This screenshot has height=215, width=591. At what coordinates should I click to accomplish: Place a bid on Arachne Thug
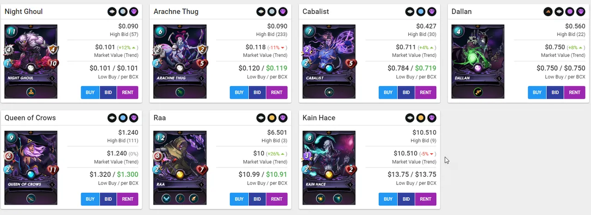[x=257, y=92]
